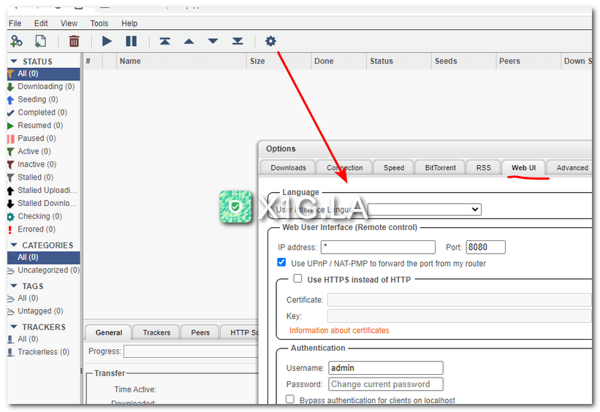Enable Use HTTPS instead of HTTP
Image resolution: width=600 pixels, height=412 pixels.
pos(297,279)
